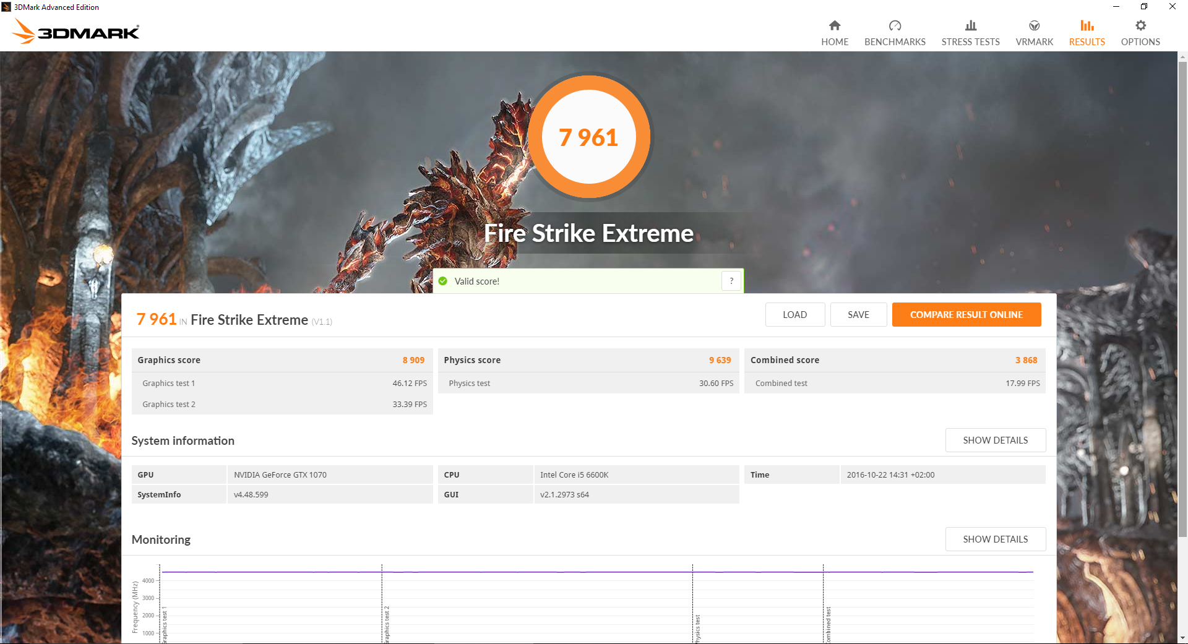Open the HOME tab label
This screenshot has height=644, width=1188.
pyautogui.click(x=835, y=42)
